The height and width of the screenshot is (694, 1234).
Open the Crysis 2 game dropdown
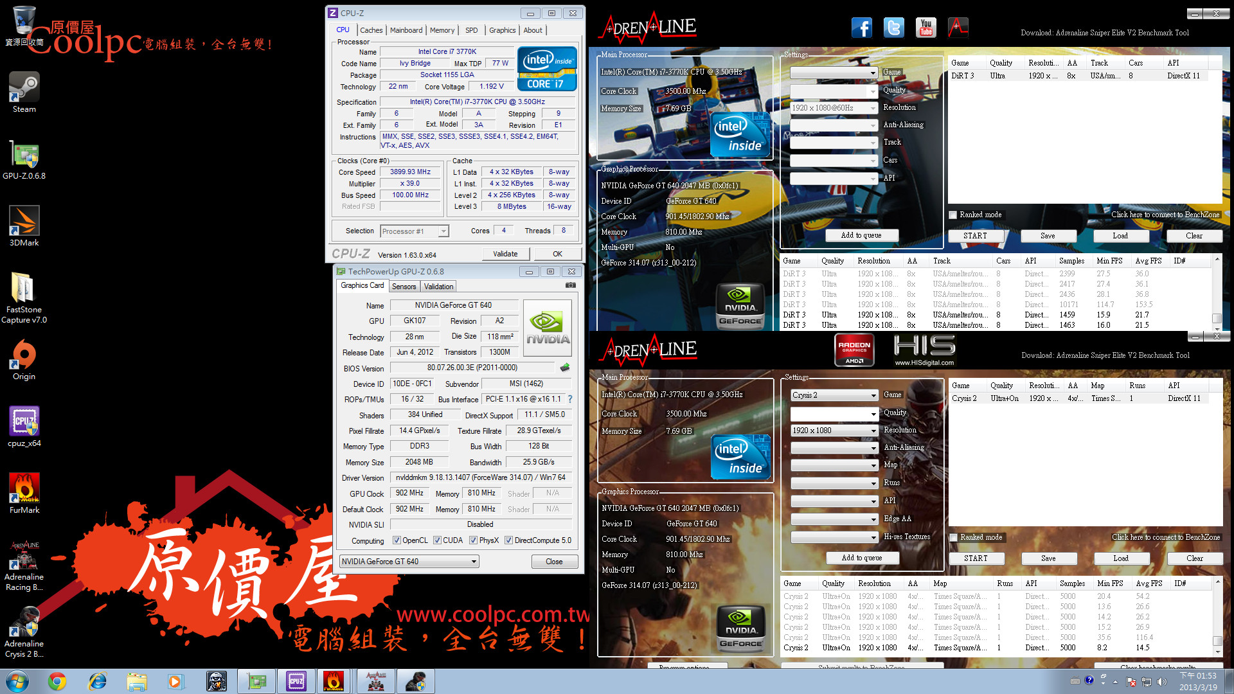coord(834,395)
